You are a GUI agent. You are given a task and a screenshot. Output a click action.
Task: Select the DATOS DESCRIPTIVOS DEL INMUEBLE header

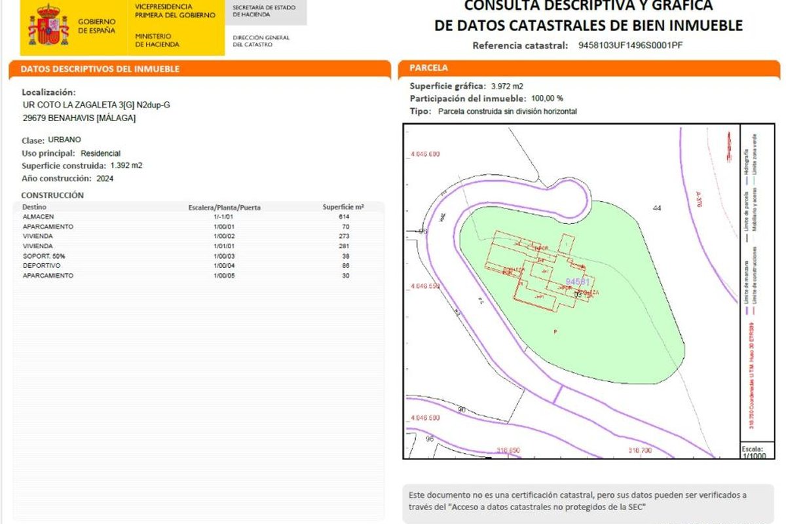100,69
